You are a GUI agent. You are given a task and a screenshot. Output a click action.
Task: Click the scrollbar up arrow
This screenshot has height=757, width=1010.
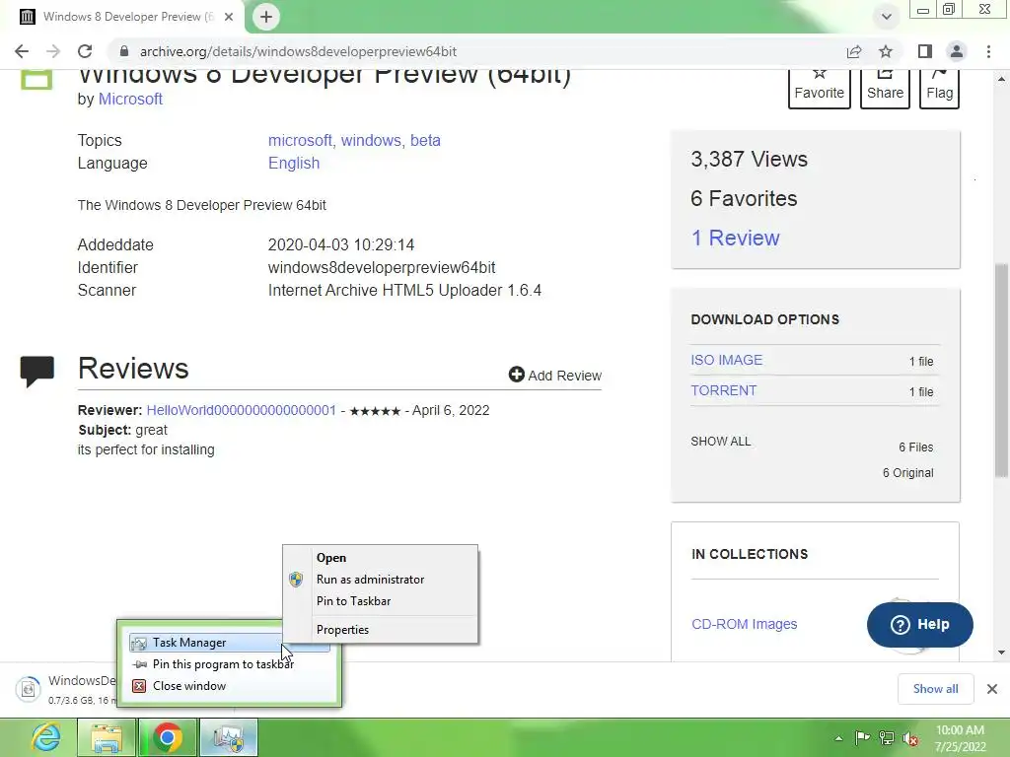click(x=1001, y=79)
